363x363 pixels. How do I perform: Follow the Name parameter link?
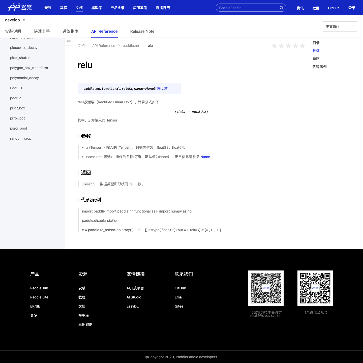(x=205, y=157)
